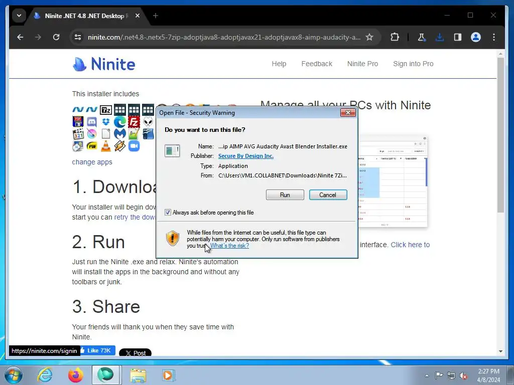Screen dimensions: 514x385
Task: Follow the Click here to link
Action: pyautogui.click(x=410, y=245)
